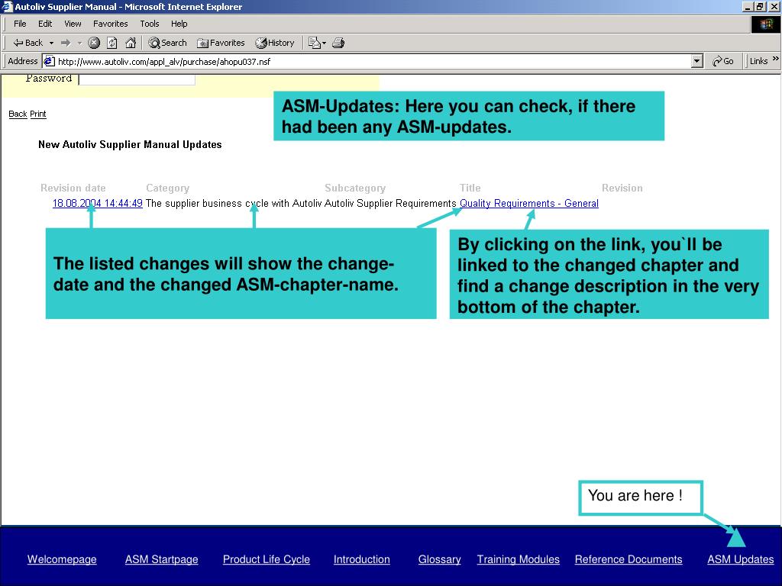Go to Welcomepage footer link
Image resolution: width=782 pixels, height=586 pixels.
[62, 559]
